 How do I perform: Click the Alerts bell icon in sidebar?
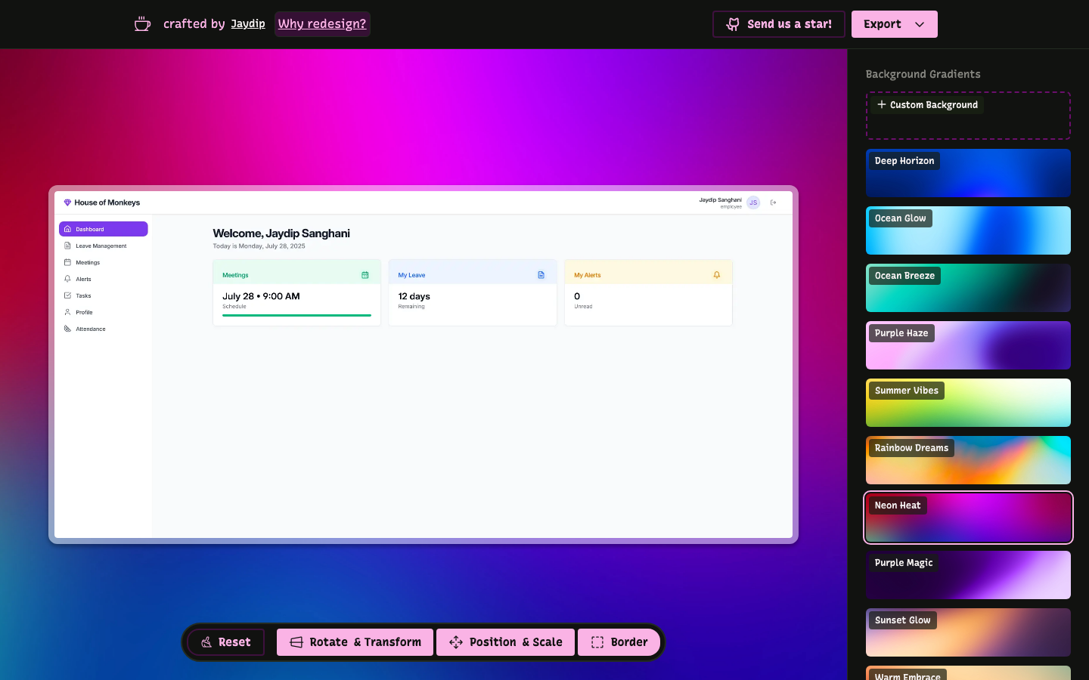67,279
